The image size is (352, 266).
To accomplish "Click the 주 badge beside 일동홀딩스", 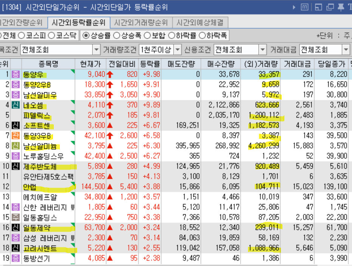I will point(16,217).
